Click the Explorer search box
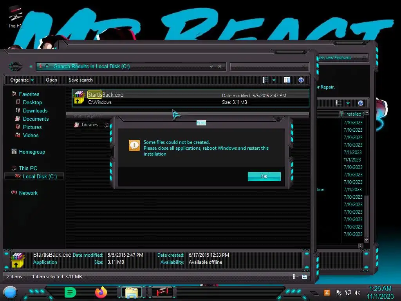The width and height of the screenshot is (401, 301). [x=269, y=67]
